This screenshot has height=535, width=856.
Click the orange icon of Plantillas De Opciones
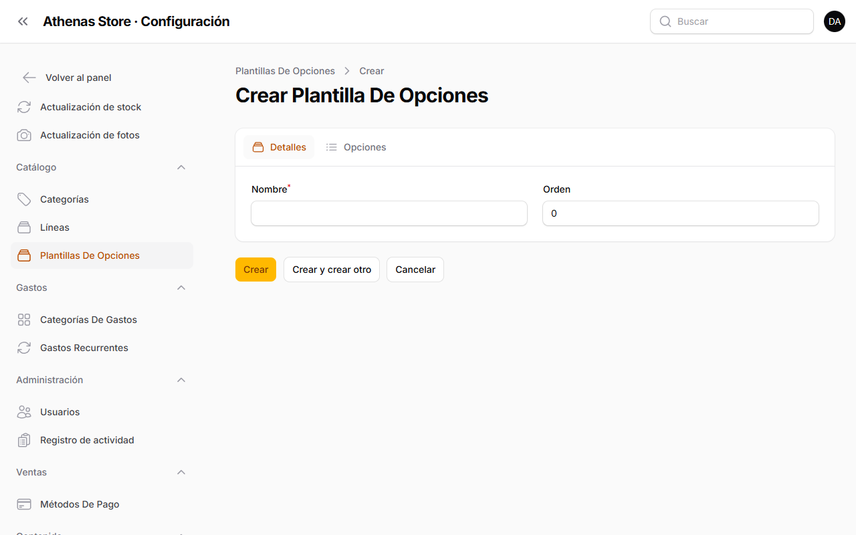pyautogui.click(x=24, y=255)
